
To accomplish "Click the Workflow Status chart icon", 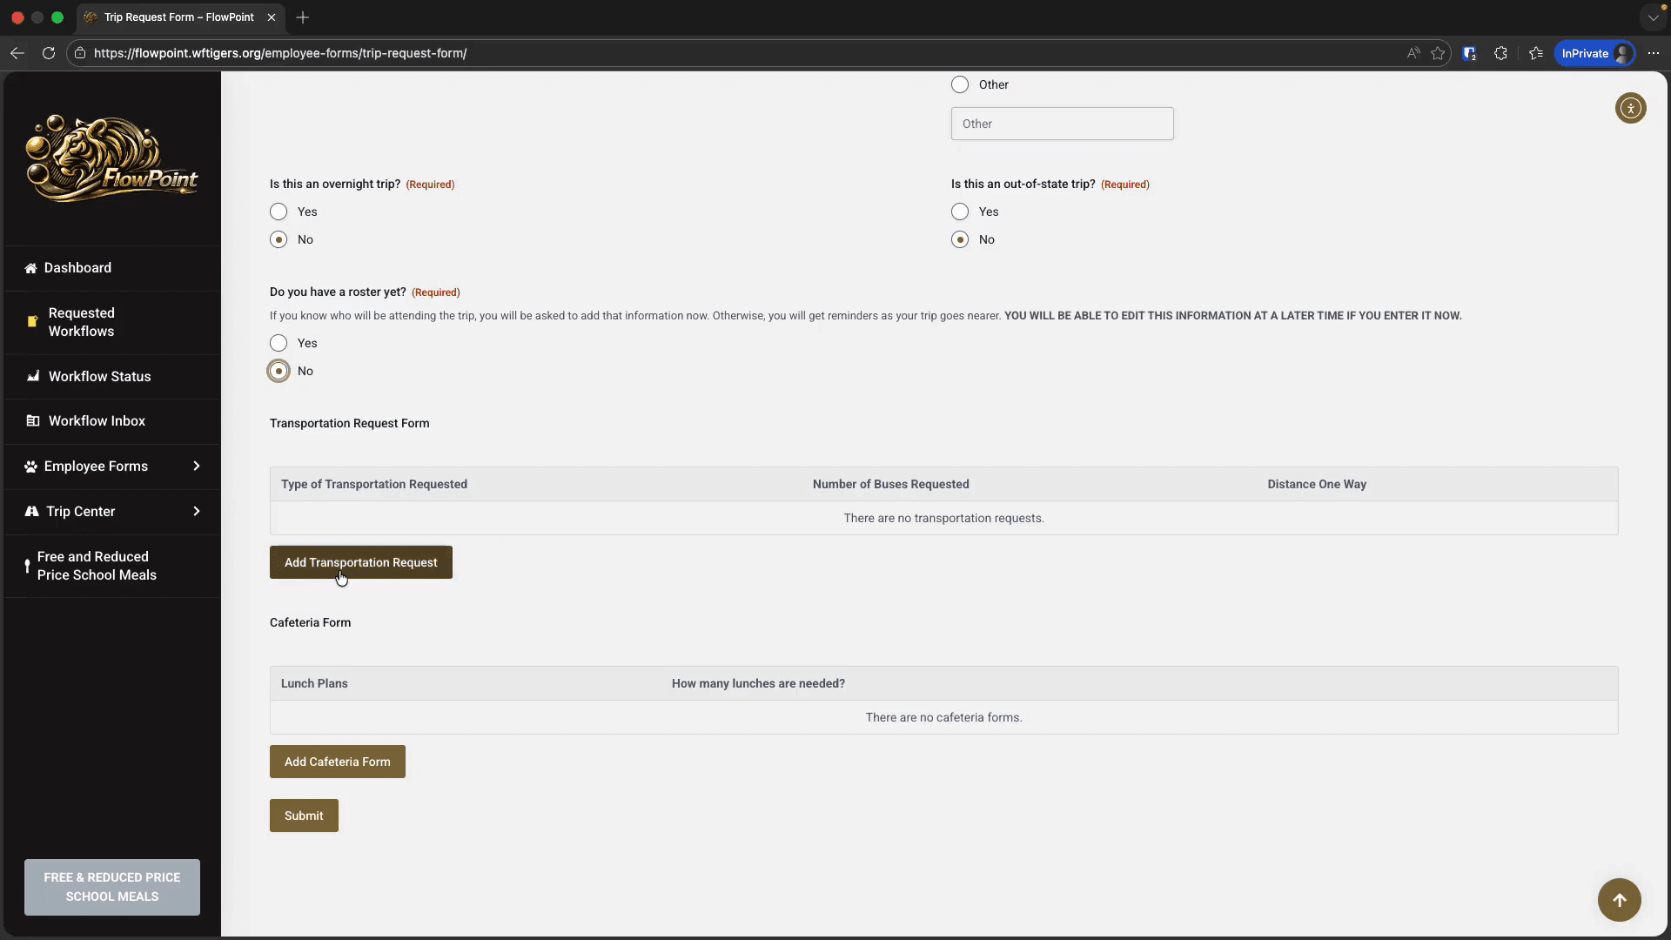I will click(33, 376).
